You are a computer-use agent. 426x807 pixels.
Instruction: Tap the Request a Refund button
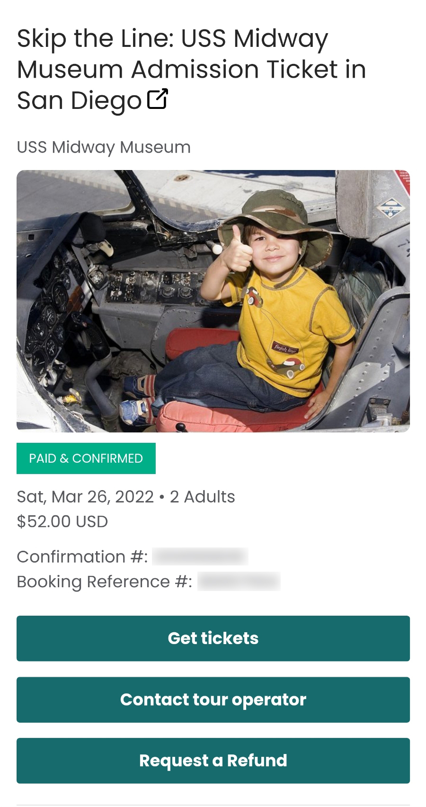pos(213,761)
